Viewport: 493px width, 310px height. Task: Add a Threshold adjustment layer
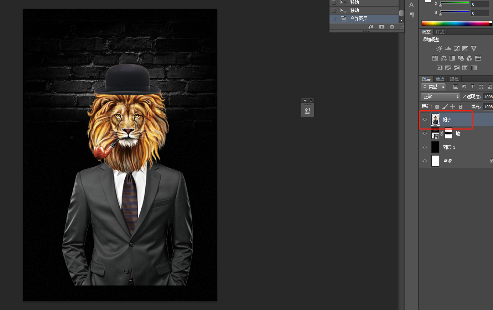[x=457, y=68]
